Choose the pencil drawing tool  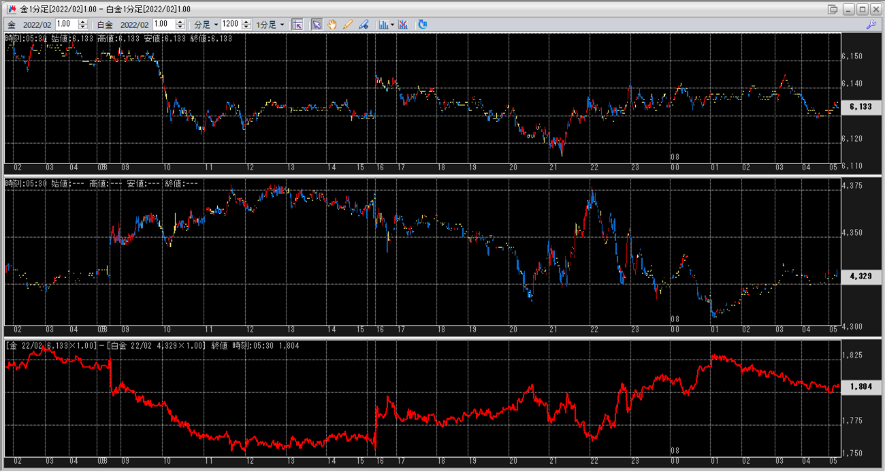coord(348,24)
